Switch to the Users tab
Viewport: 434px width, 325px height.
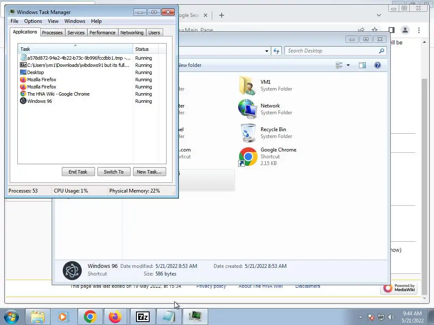click(x=154, y=33)
